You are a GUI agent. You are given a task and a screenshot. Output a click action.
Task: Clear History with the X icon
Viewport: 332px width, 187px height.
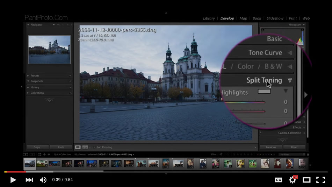(x=70, y=87)
